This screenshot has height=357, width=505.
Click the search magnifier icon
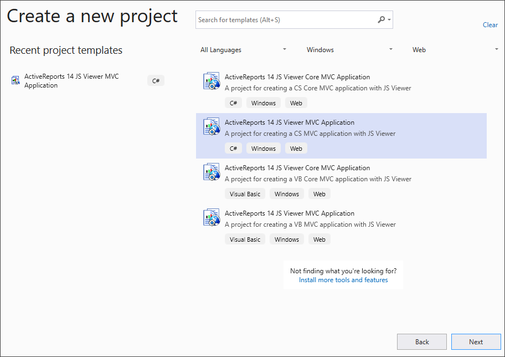(382, 19)
